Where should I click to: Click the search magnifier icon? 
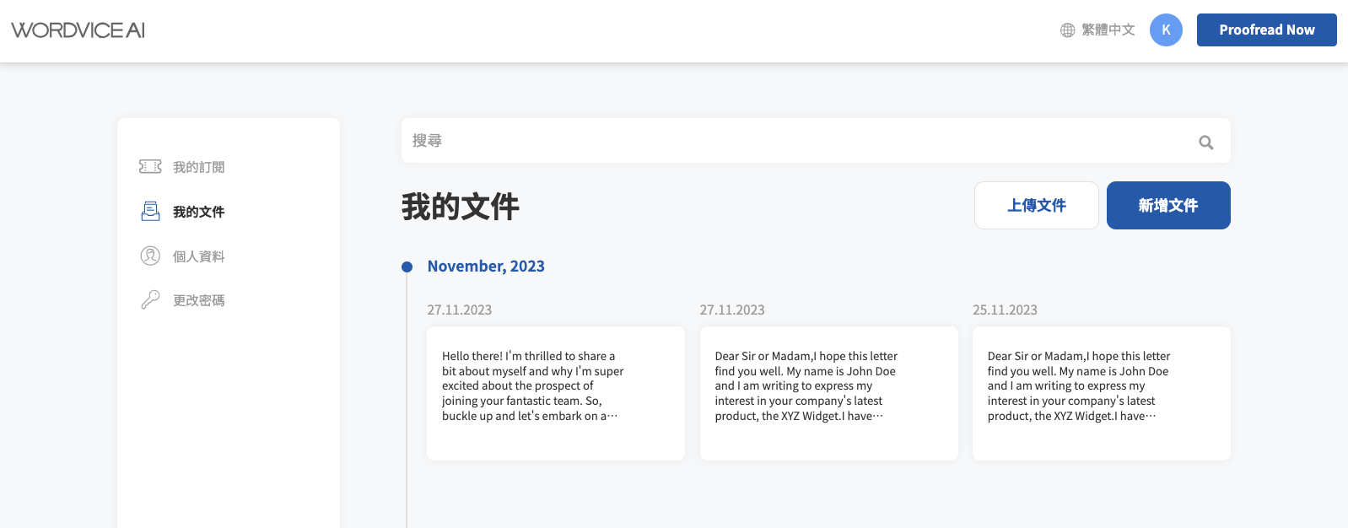point(1206,143)
